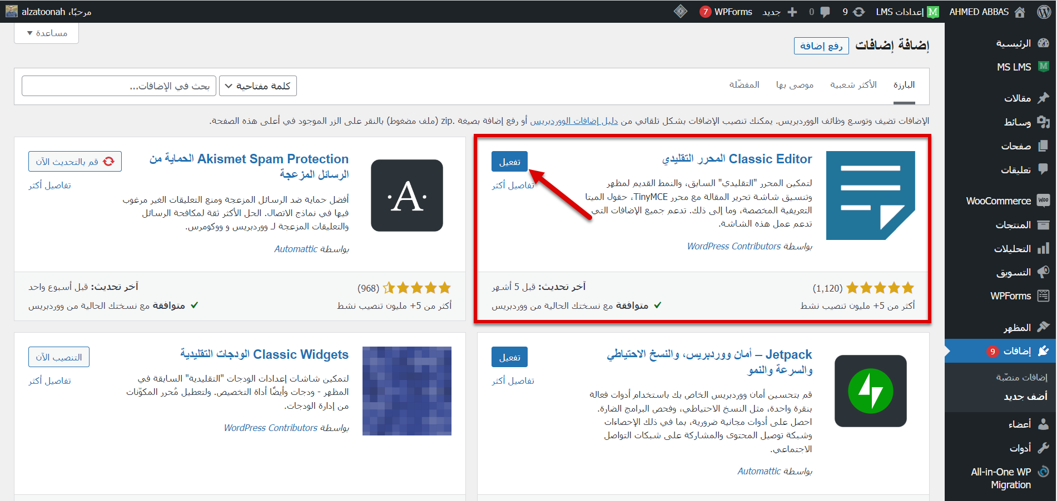Image resolution: width=1057 pixels, height=501 pixels.
Task: Open the WPForms icon in sidebar
Action: (1043, 295)
